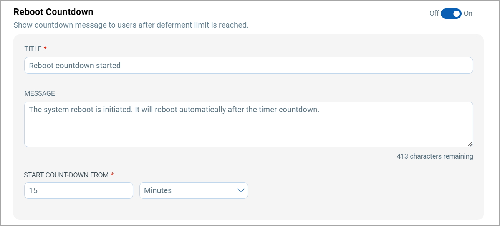Click the On label beside the toggle

click(468, 13)
